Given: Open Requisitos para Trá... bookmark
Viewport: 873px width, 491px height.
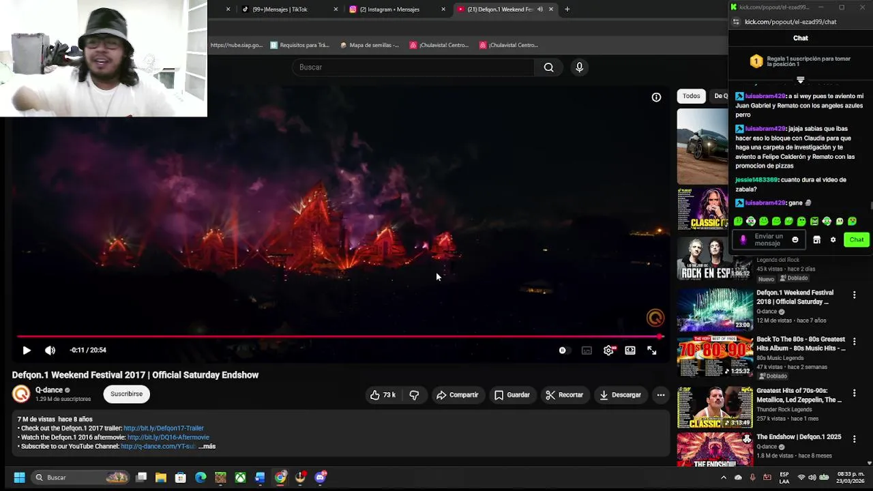Looking at the screenshot, I should pyautogui.click(x=299, y=45).
